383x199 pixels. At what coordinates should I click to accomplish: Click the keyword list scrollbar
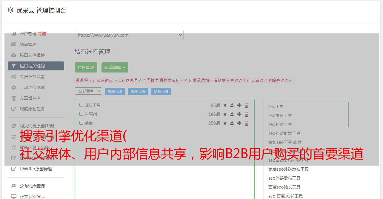(x=348, y=115)
